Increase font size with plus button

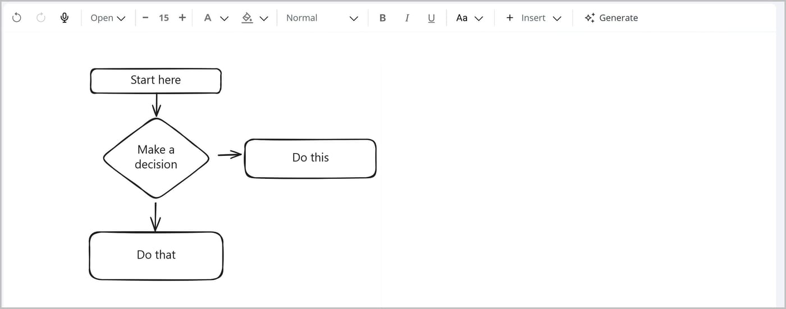182,18
